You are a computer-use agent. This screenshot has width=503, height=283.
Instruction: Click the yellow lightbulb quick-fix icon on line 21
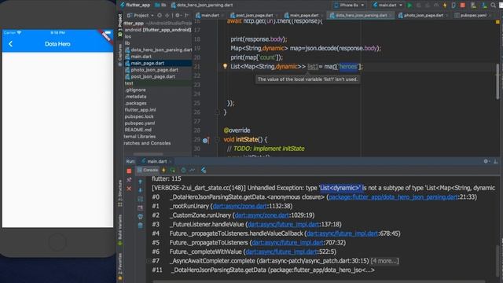pyautogui.click(x=226, y=66)
